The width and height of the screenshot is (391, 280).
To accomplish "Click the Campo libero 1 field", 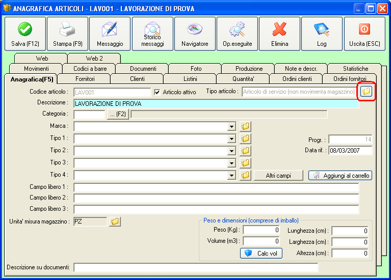I will click(216, 187).
